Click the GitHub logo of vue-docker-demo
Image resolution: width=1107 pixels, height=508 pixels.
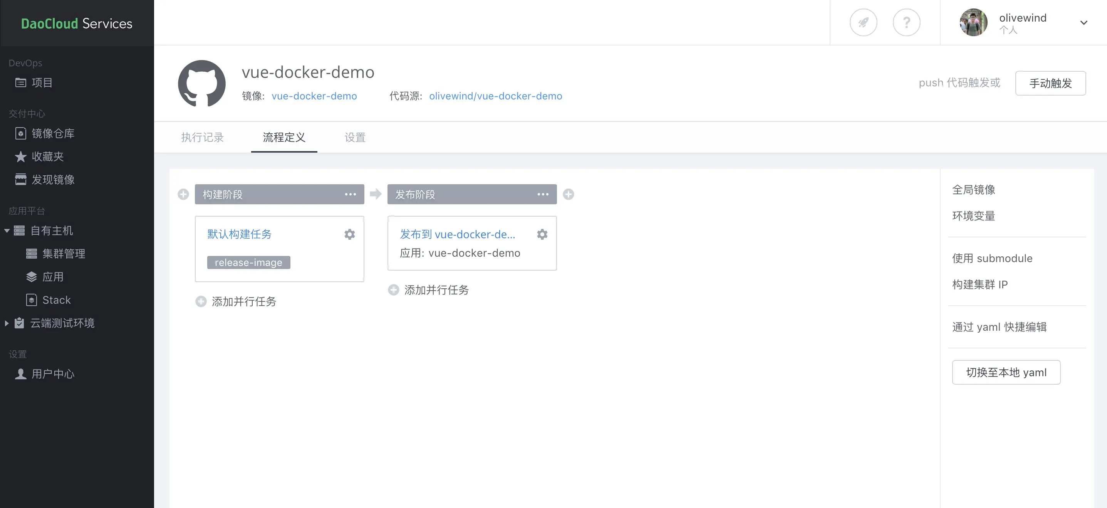201,84
